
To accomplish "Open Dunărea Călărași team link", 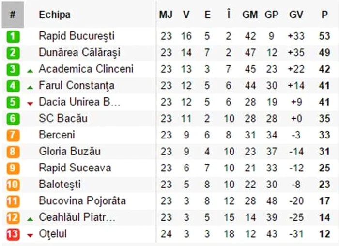I will [x=79, y=52].
